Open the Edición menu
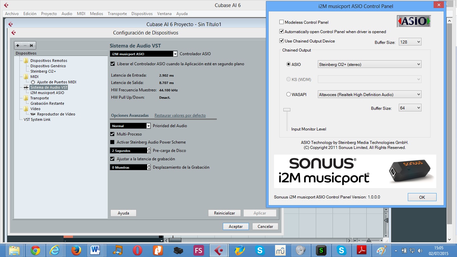 30,14
